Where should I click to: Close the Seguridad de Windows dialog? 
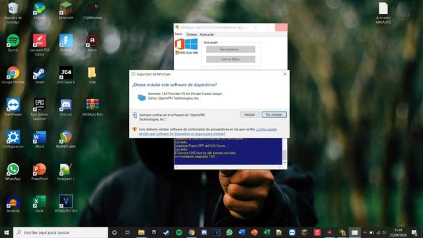pyautogui.click(x=285, y=74)
